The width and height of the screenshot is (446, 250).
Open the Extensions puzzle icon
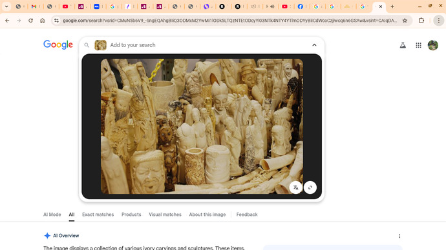click(421, 21)
